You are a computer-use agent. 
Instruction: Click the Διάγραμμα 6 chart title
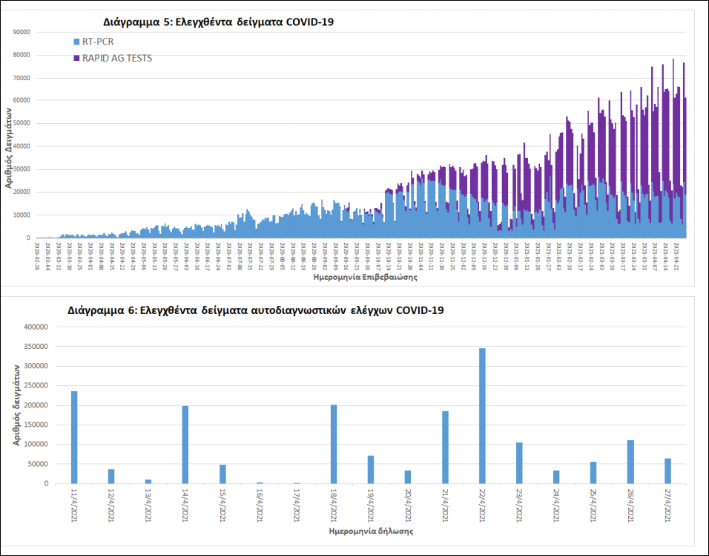(x=255, y=310)
